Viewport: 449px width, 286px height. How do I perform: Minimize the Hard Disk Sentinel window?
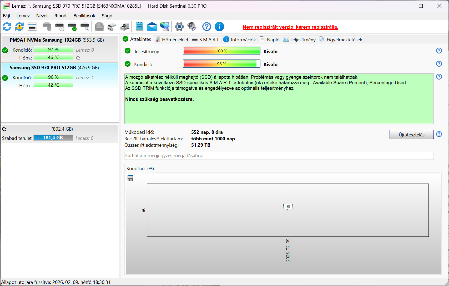point(402,6)
